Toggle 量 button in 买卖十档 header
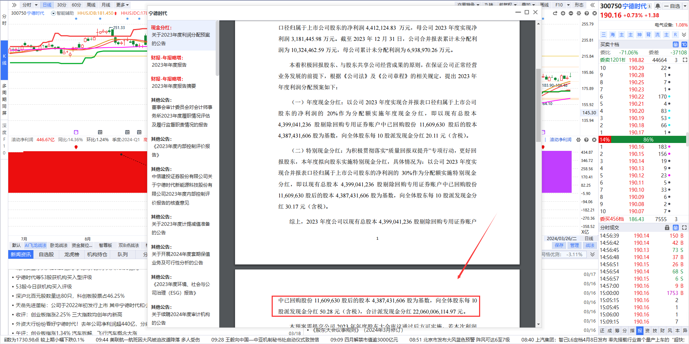 (x=675, y=44)
